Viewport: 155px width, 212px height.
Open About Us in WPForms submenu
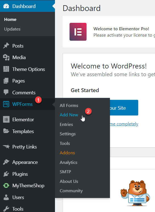(69, 181)
